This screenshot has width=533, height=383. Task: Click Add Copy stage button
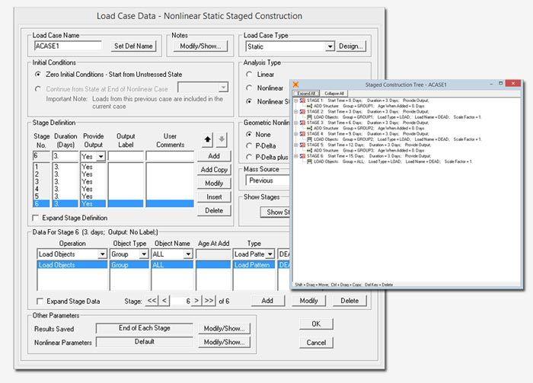pos(214,170)
